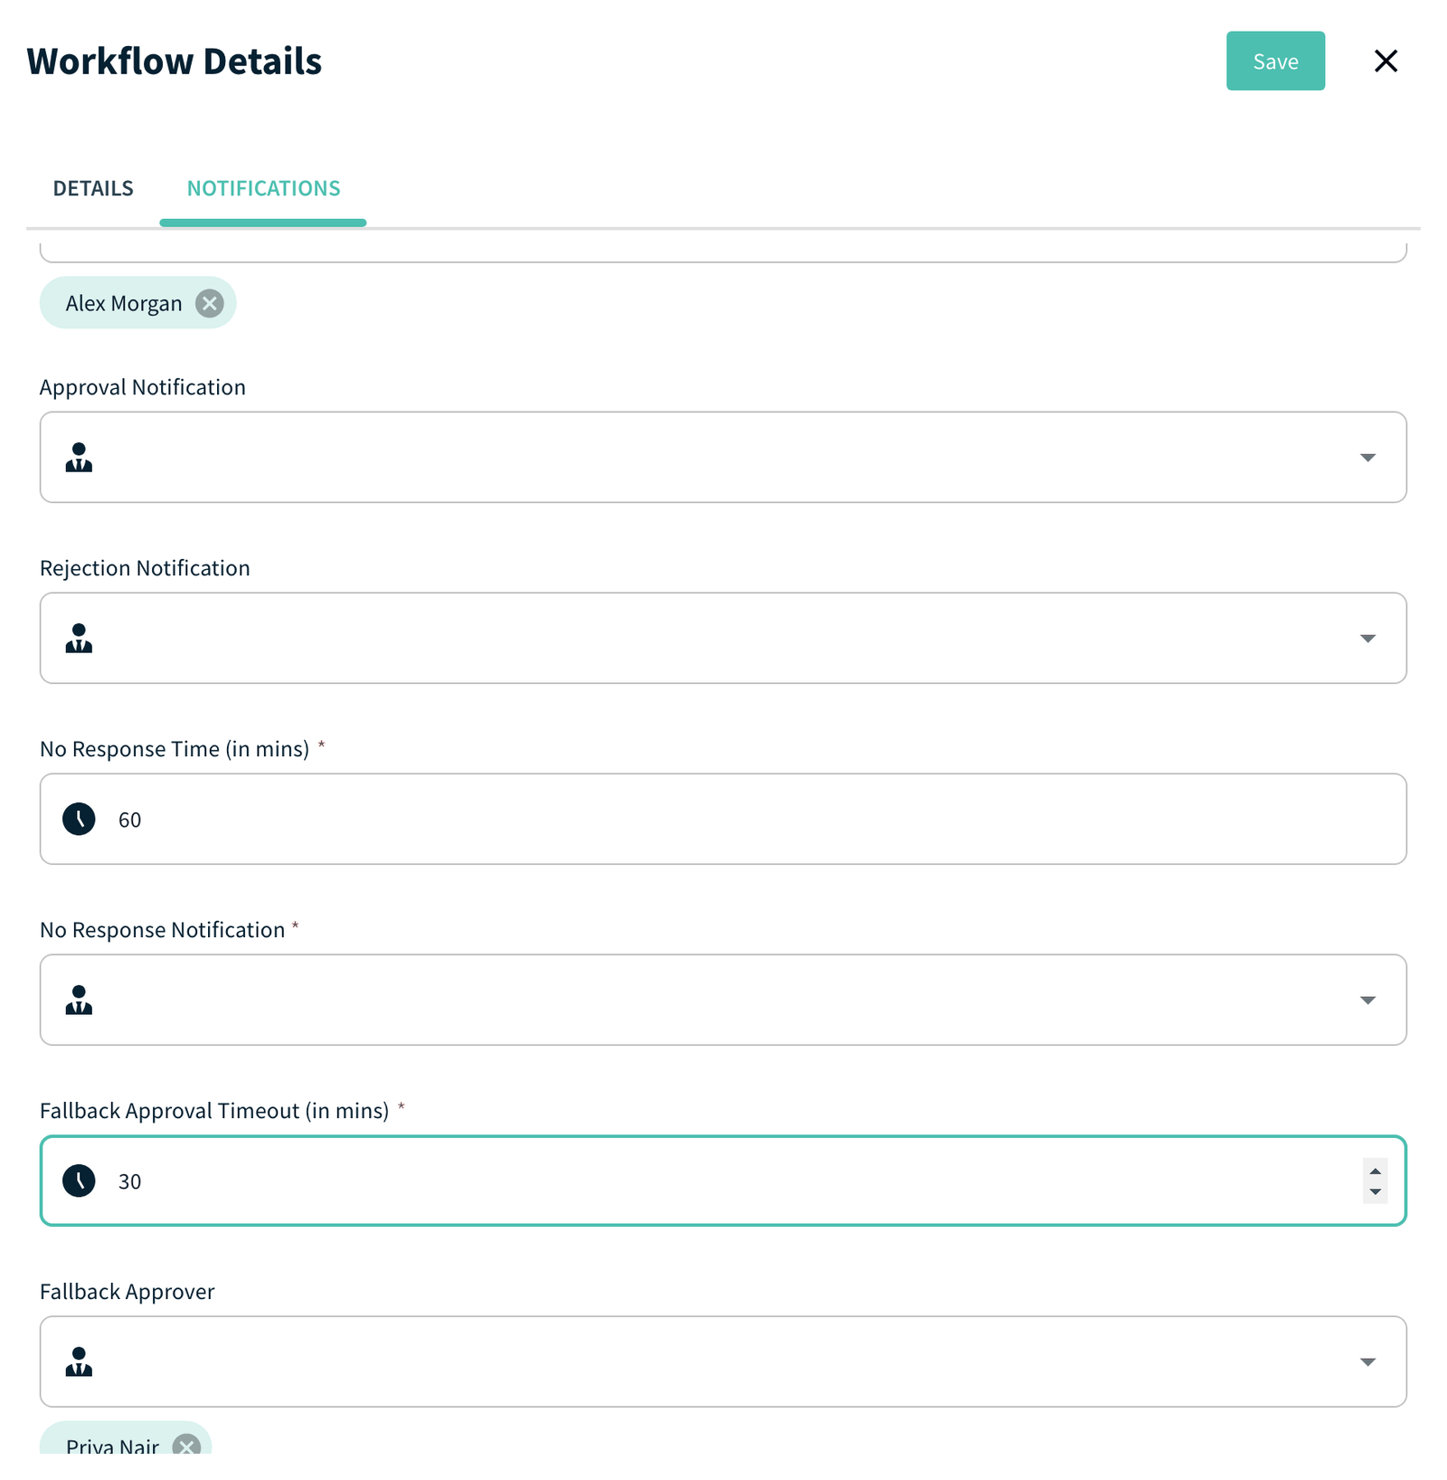Expand the Rejection Notification dropdown arrow
This screenshot has height=1480, width=1447.
point(1367,639)
